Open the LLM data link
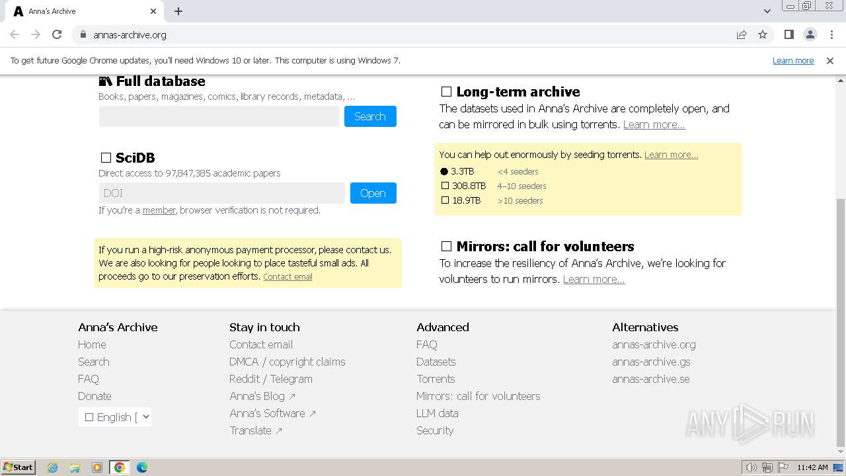 (438, 413)
